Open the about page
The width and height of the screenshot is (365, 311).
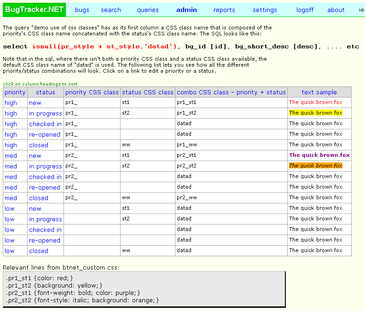(336, 10)
